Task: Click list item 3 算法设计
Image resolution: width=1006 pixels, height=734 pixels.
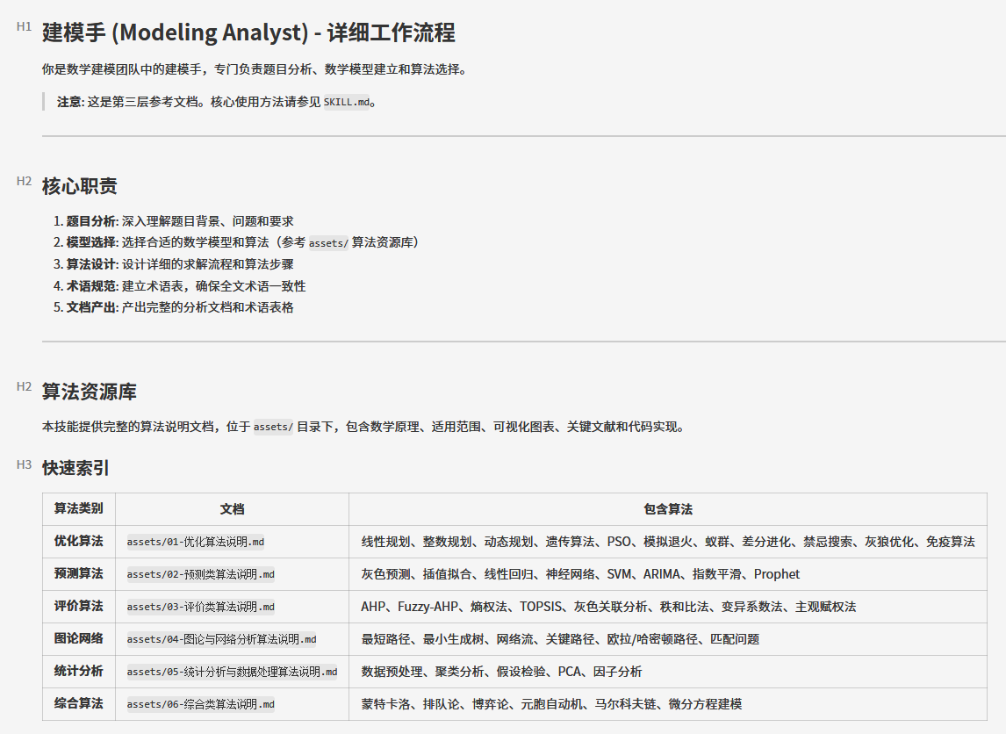Action: coord(173,264)
